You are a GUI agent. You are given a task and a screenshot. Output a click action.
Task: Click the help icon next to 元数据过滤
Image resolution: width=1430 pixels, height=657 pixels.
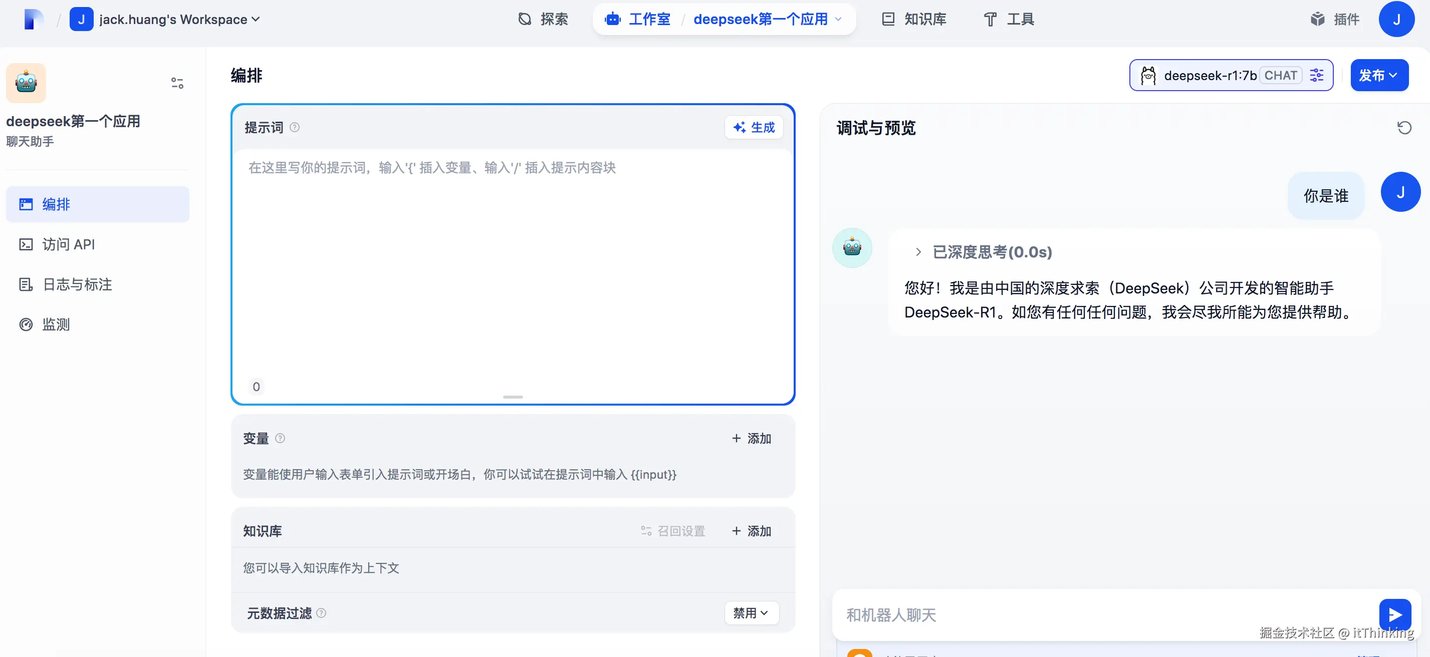coord(321,613)
